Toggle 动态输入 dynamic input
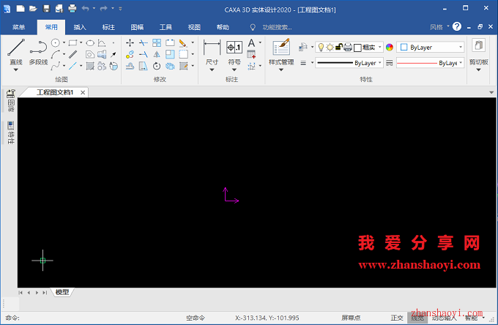 445,318
